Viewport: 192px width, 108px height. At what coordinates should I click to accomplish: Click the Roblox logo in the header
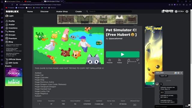[x=12, y=11]
